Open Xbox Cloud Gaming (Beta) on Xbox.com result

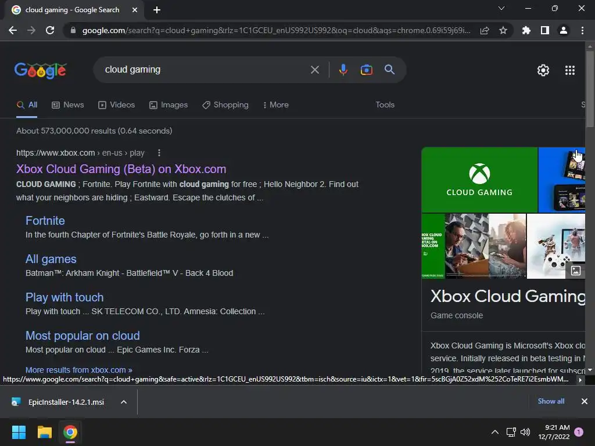(x=121, y=169)
